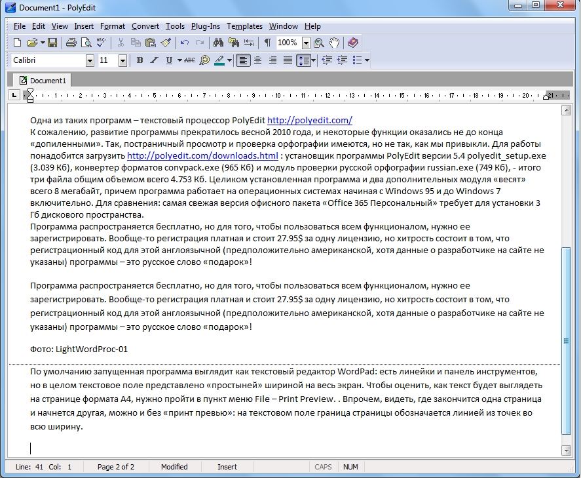Viewport: 581px width, 478px height.
Task: Cut selection with the scissors icon
Action: pos(121,43)
